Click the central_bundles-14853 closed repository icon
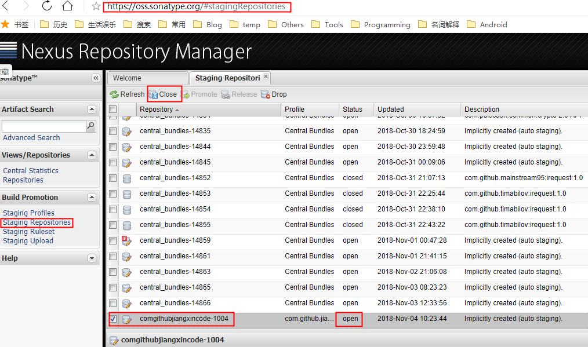 [127, 194]
